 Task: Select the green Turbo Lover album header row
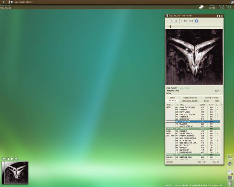(x=193, y=129)
